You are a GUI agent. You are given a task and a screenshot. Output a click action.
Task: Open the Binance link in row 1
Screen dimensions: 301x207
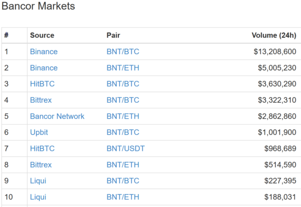(44, 52)
